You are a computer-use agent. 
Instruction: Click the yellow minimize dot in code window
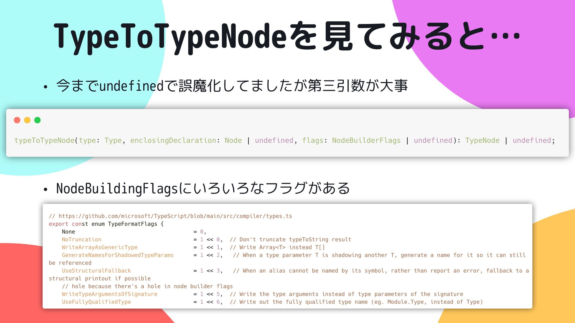27,120
